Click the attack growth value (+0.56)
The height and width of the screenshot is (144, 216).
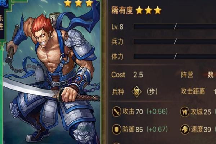point(157,112)
